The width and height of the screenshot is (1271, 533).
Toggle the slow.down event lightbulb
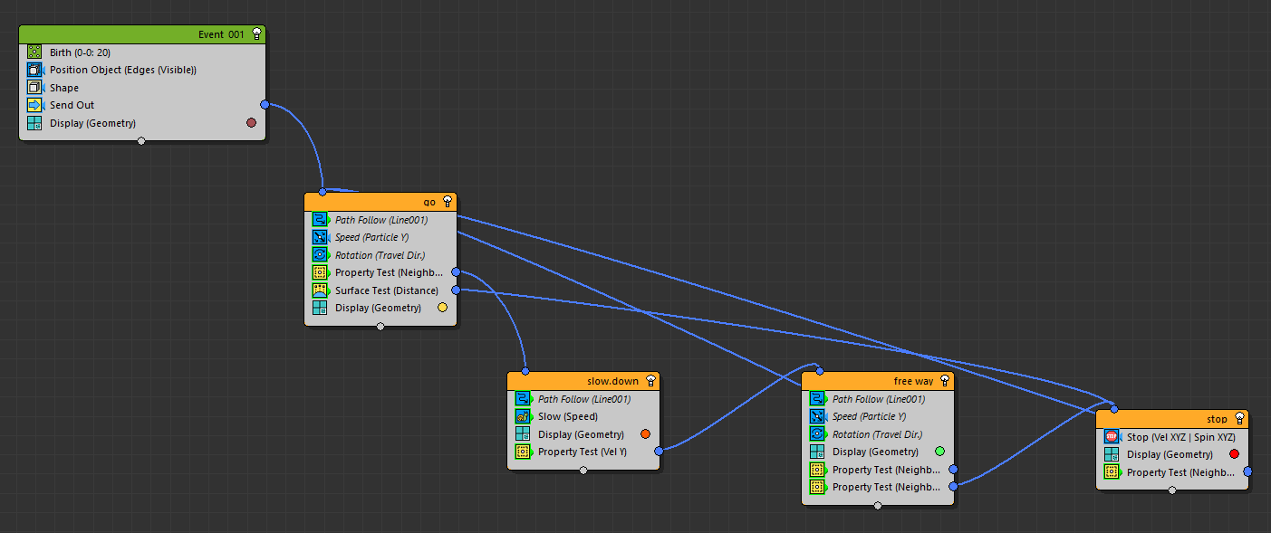[650, 381]
